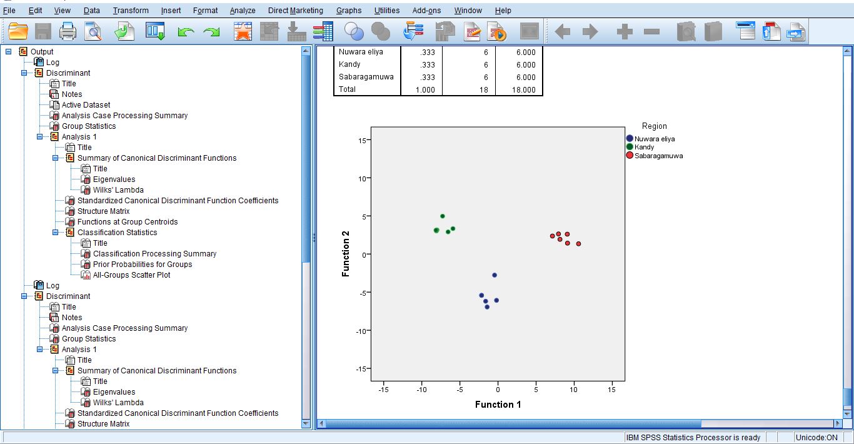Open the Graphs menu
854x444 pixels.
pyautogui.click(x=349, y=10)
